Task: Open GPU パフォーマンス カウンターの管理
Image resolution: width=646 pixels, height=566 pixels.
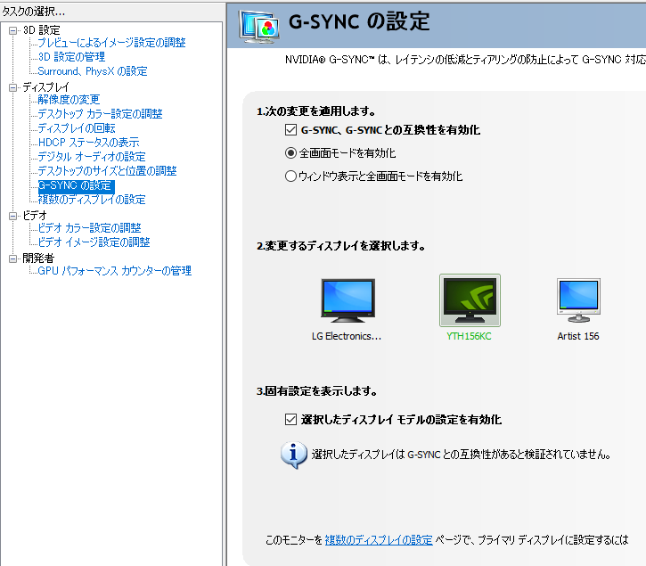Action: pos(114,271)
